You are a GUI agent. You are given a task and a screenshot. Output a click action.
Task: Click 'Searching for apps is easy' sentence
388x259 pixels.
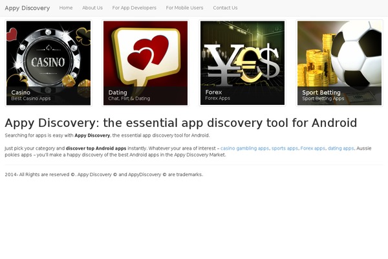coord(107,135)
